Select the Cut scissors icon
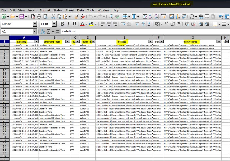 coord(53,16)
